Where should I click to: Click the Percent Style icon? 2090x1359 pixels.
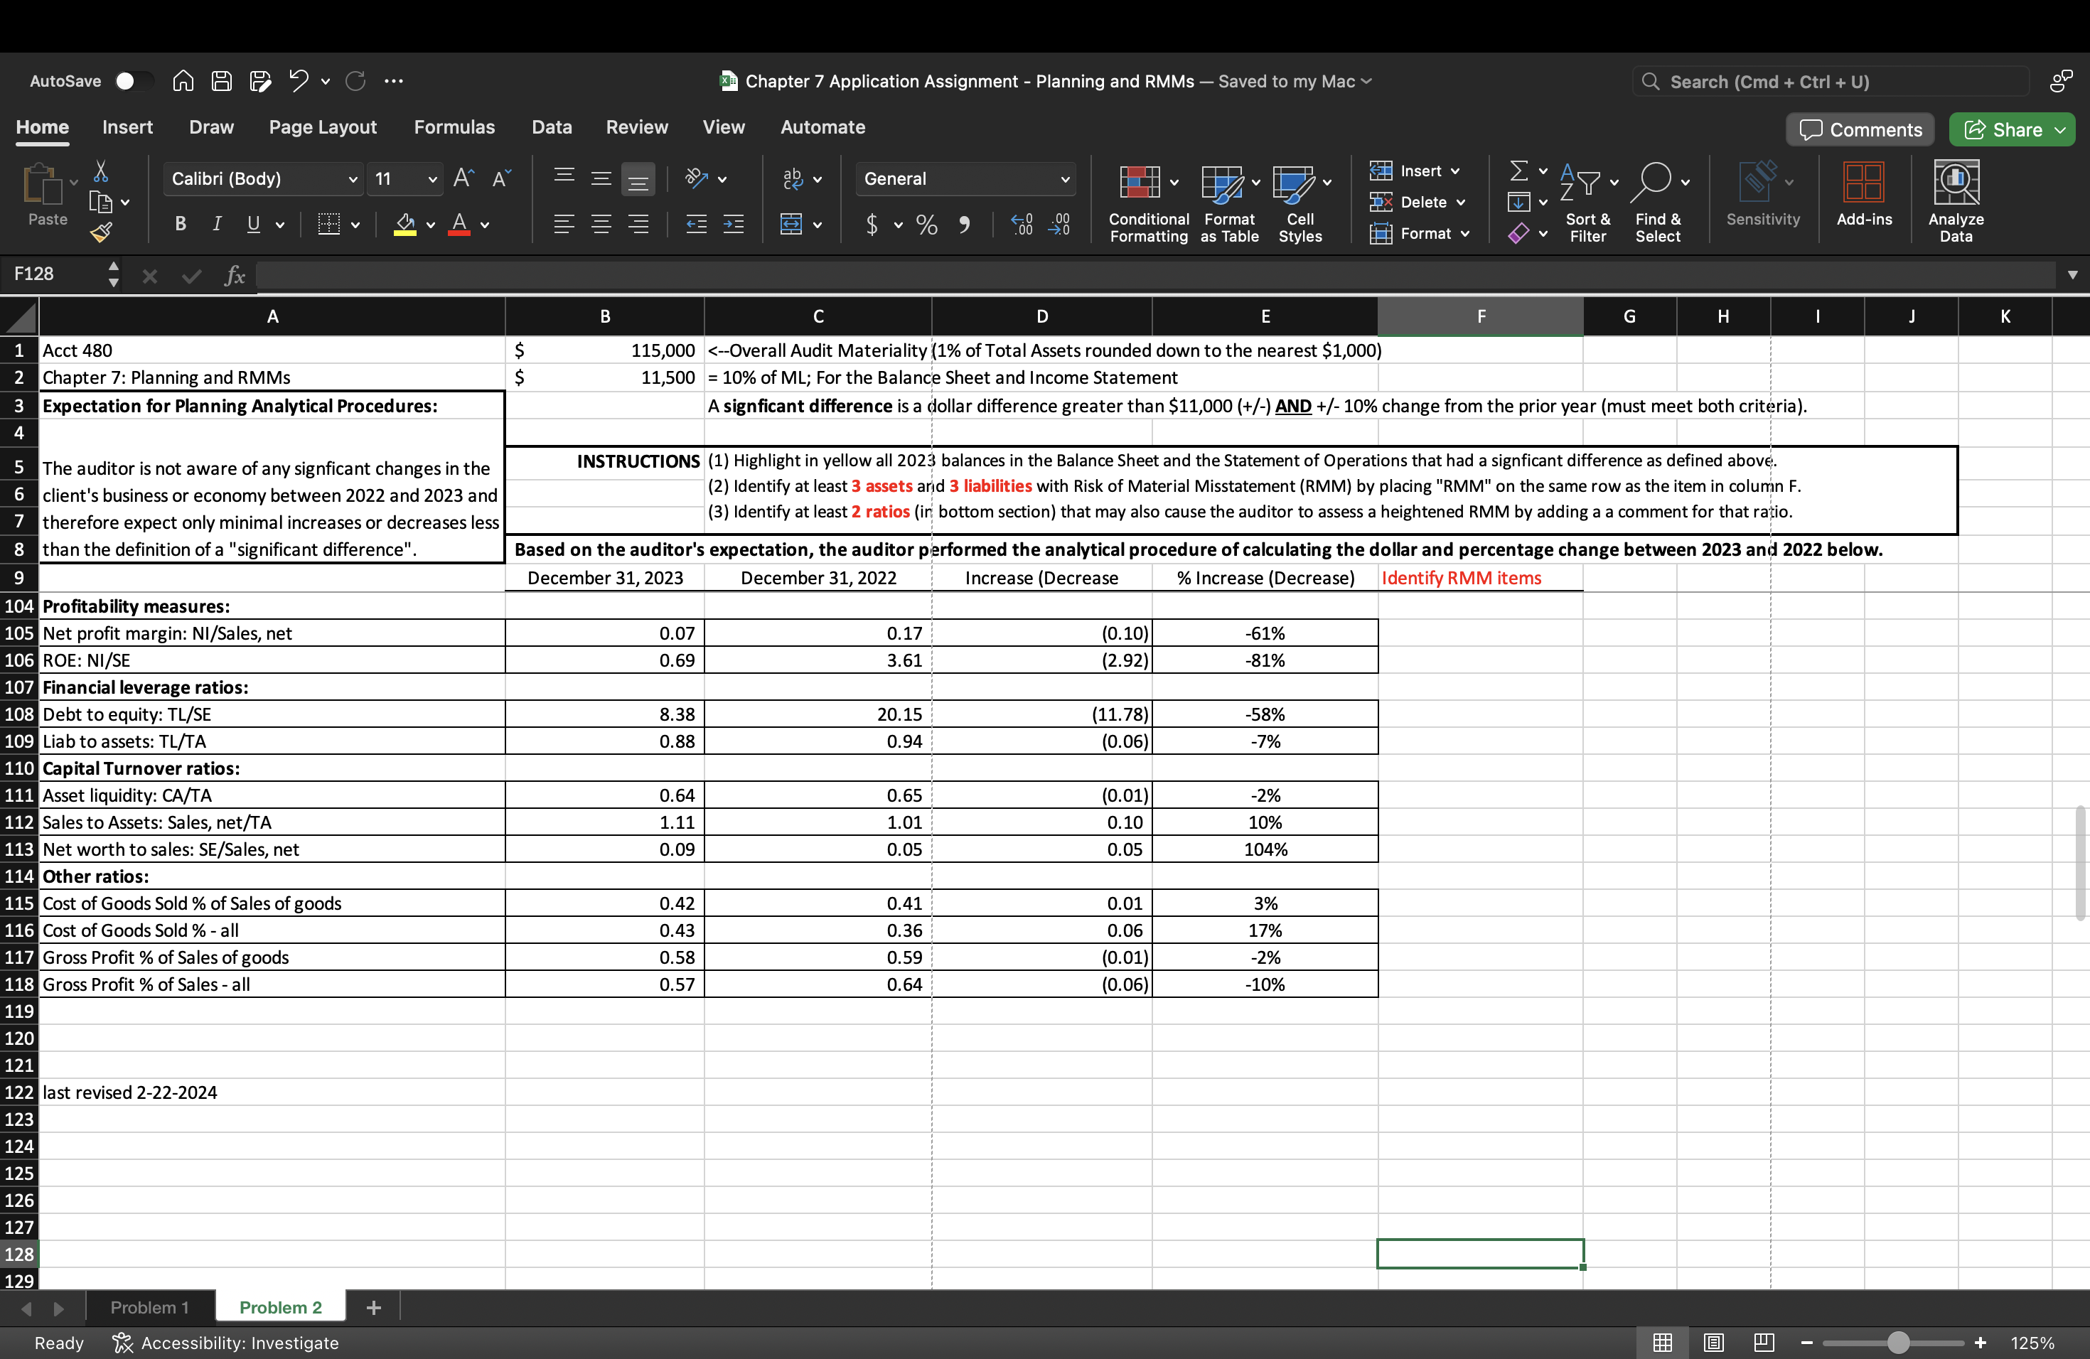pyautogui.click(x=926, y=225)
